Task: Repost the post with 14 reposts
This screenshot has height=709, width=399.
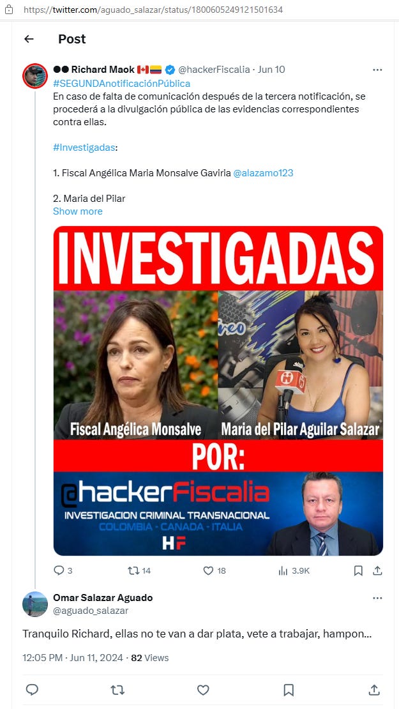Action: [x=139, y=570]
